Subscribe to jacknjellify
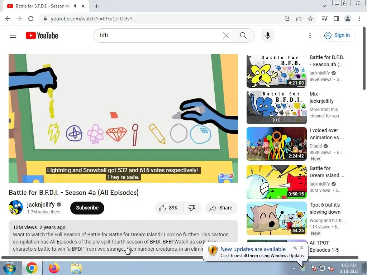 [x=87, y=208]
